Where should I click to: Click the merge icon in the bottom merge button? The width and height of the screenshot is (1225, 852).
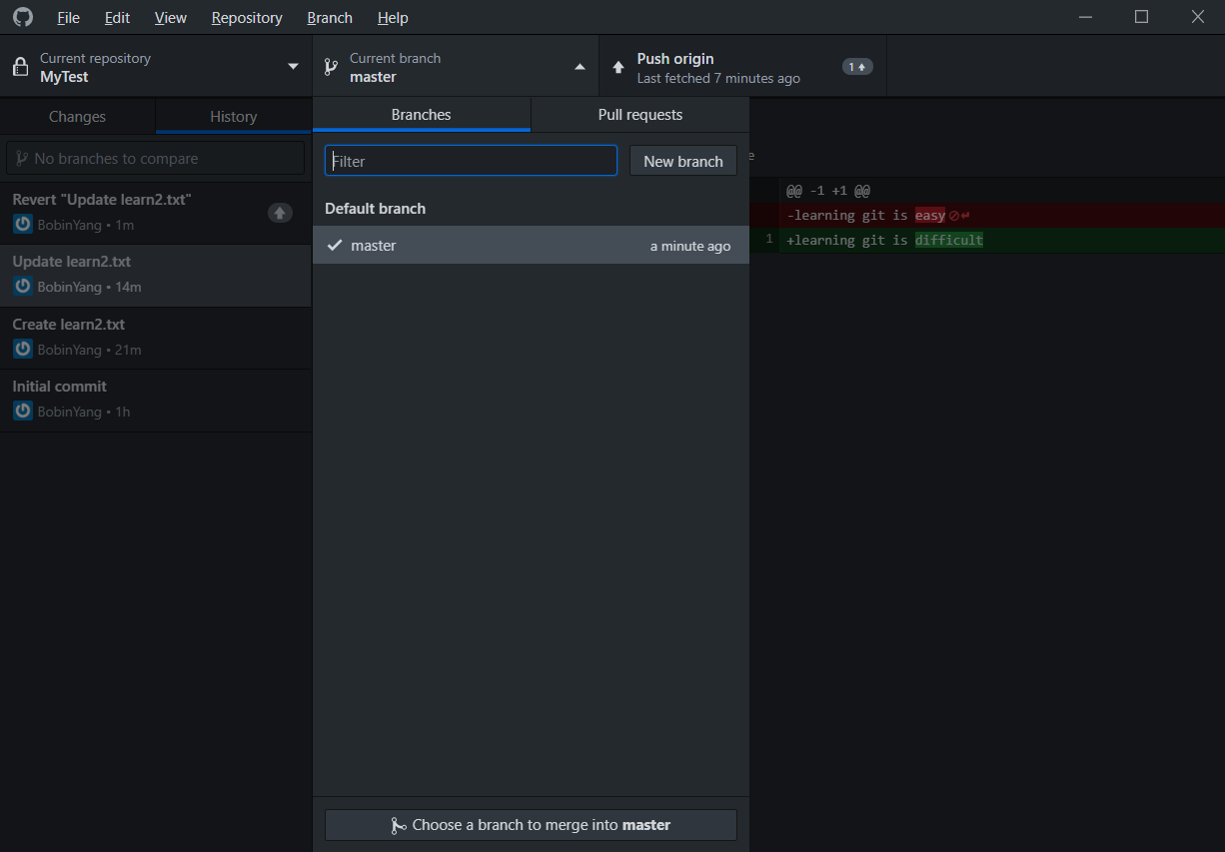click(x=399, y=825)
